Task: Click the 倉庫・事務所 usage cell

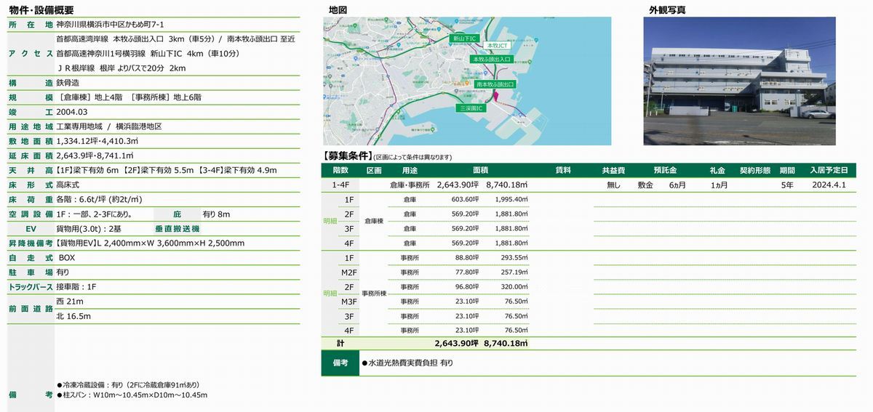Action: (410, 185)
